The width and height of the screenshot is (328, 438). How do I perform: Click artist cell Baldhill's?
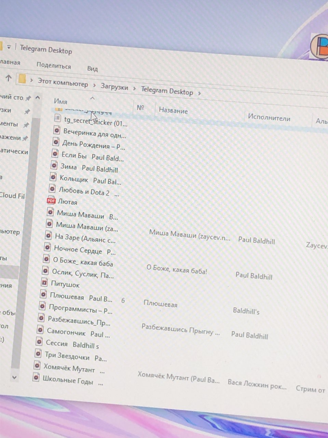pyautogui.click(x=246, y=311)
